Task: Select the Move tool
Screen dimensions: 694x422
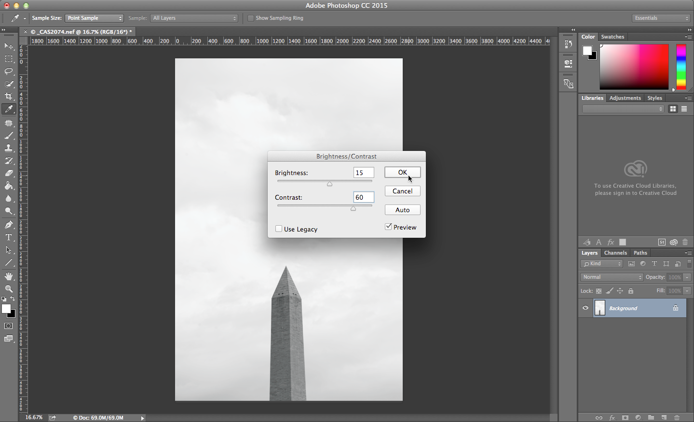Action: (x=9, y=46)
